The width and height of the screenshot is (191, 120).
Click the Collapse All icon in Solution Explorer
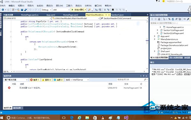pos(176,19)
